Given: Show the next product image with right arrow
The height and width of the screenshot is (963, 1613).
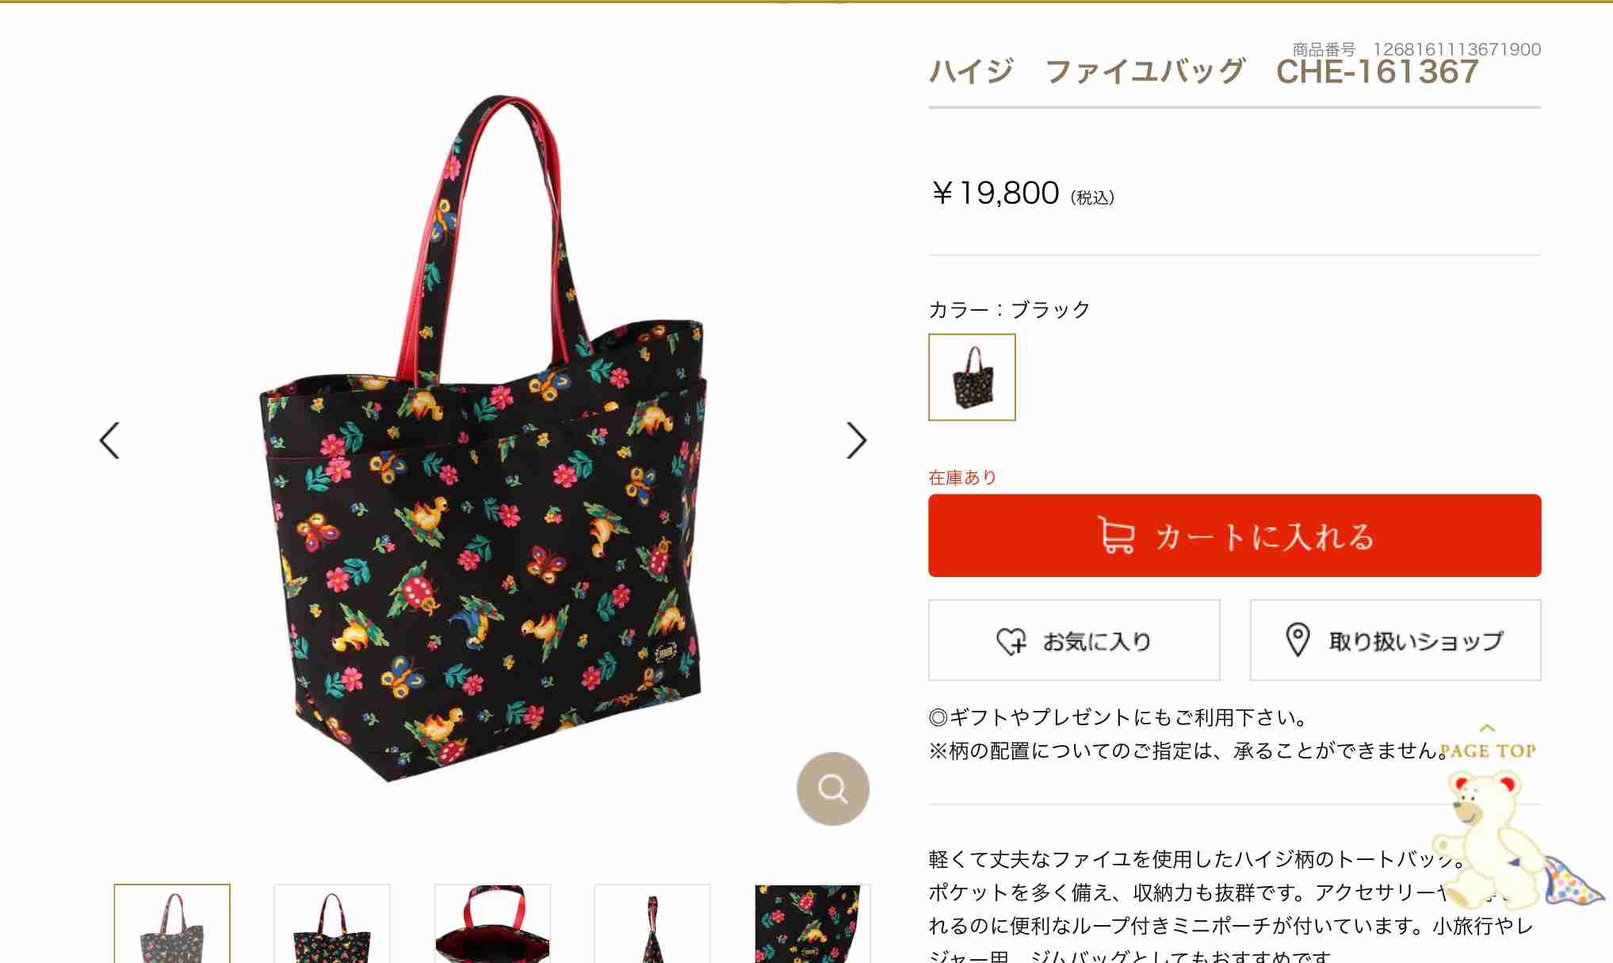Looking at the screenshot, I should (x=857, y=440).
